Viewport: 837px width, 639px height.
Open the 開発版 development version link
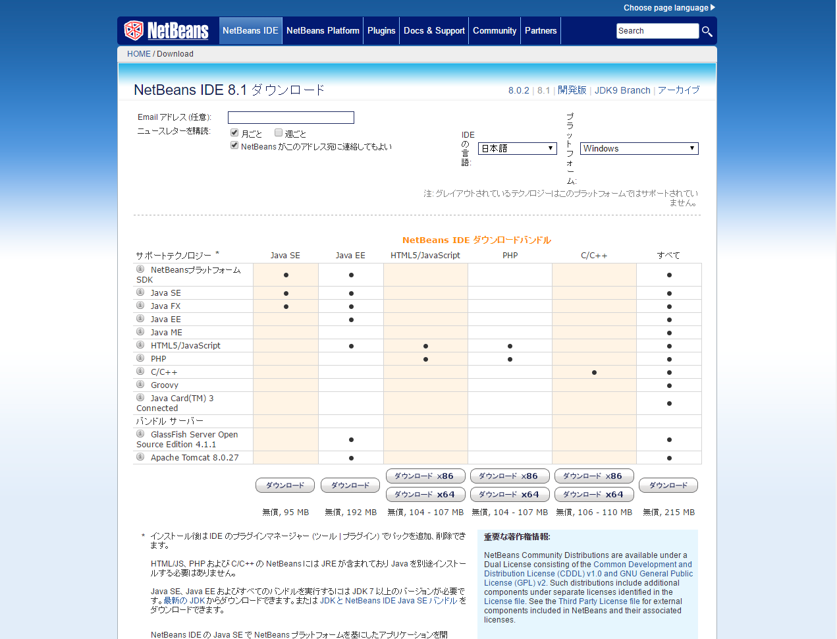pyautogui.click(x=572, y=90)
